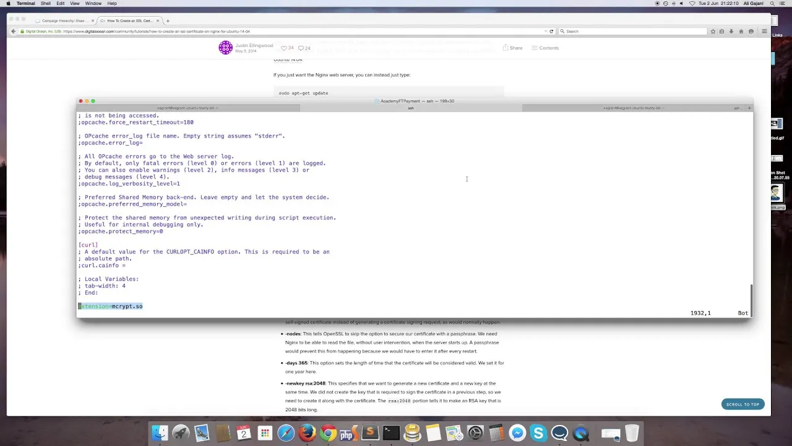Viewport: 792px width, 446px height.
Task: Close the How To Create an SSL tab
Action: (158, 20)
